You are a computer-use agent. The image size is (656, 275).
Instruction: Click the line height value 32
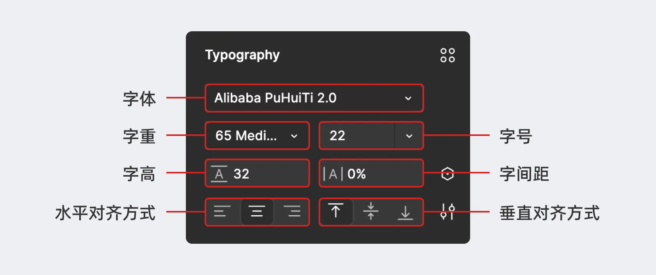click(242, 174)
